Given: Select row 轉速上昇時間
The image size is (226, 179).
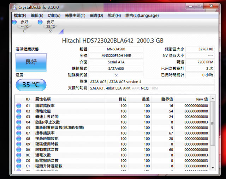Looking at the screenshot, I should click(x=112, y=117).
